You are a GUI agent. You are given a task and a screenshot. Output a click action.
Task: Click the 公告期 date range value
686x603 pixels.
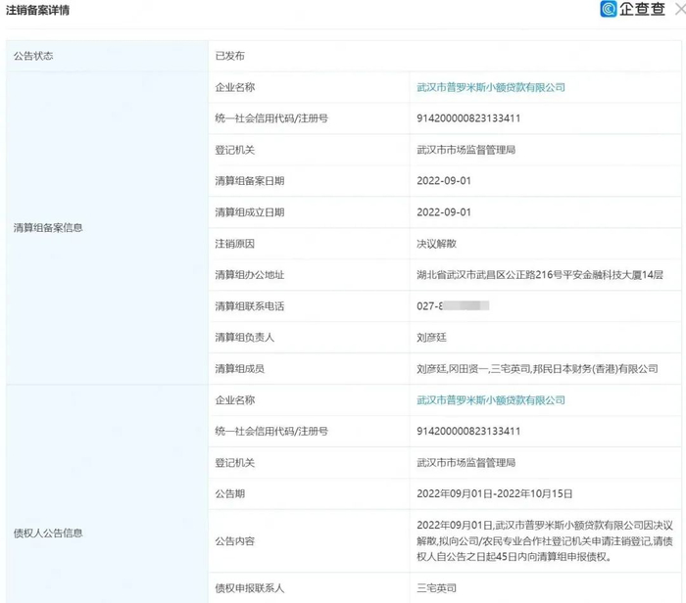pos(495,494)
